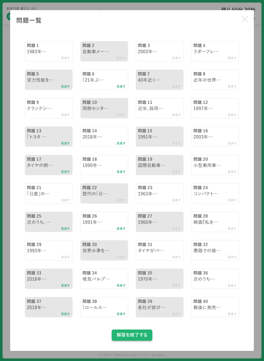Viewport: 264px width, 361px height.
Task: Select 問題 8 近年の世界… card
Action: point(215,80)
